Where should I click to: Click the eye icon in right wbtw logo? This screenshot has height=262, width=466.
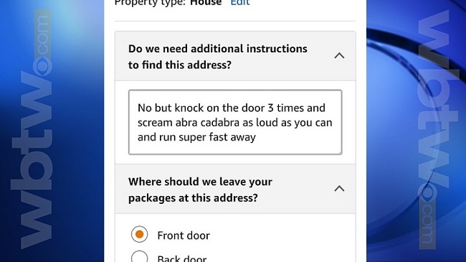(427, 192)
